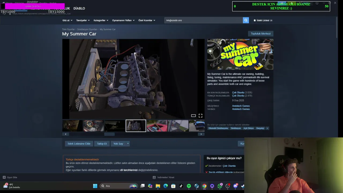Screen dimensions: 343x193
Task: Open the İstek Listesi wishlist star
Action: pos(255,20)
